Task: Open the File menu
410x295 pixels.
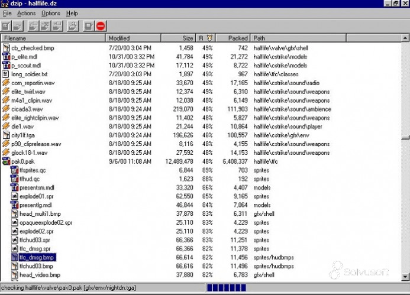Action: point(7,14)
